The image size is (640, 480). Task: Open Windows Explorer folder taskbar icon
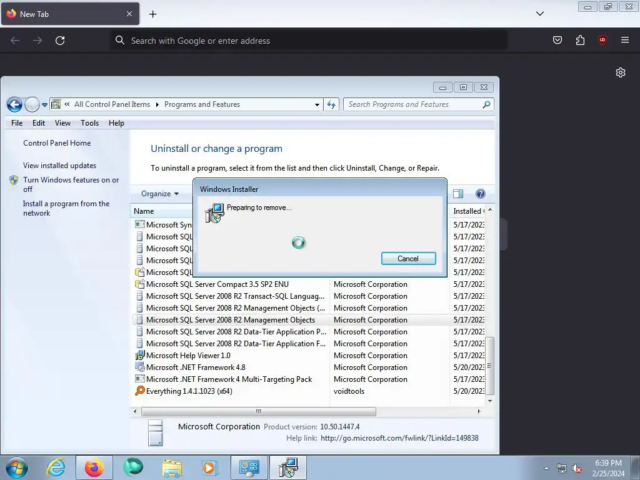(172, 467)
